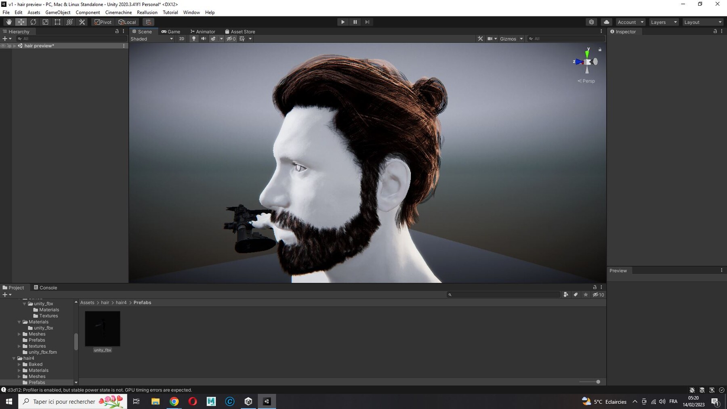The width and height of the screenshot is (727, 409).
Task: Click the Play button
Action: [343, 22]
